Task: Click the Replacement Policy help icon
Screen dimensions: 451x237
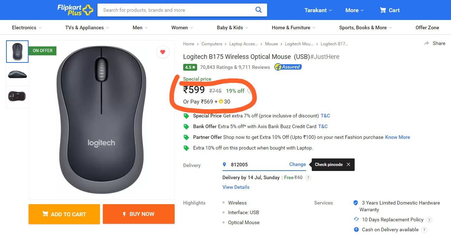Action: [429, 220]
